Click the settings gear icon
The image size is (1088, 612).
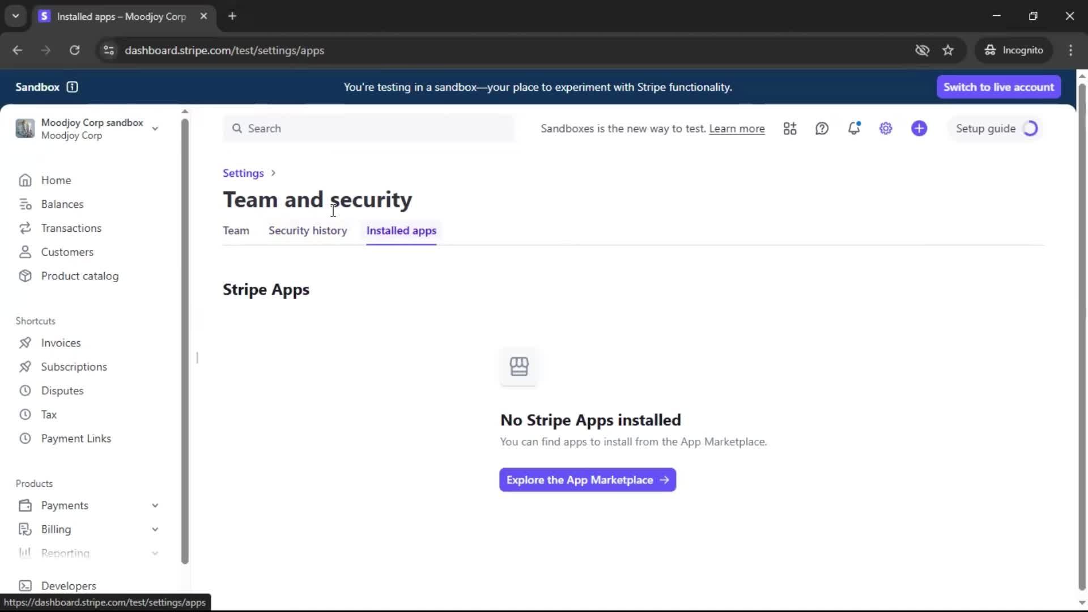point(886,129)
